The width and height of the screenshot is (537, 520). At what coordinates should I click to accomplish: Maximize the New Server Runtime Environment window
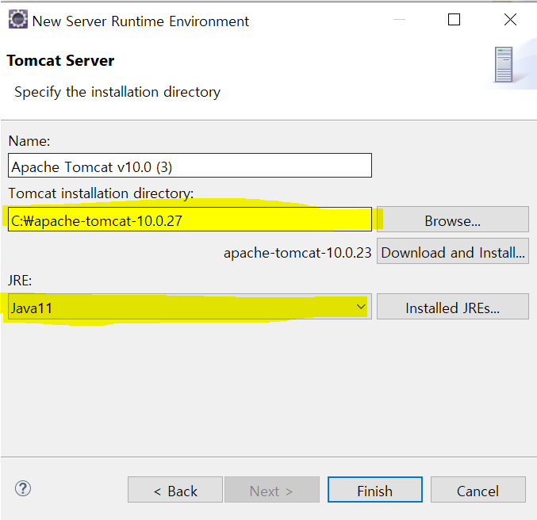click(455, 20)
